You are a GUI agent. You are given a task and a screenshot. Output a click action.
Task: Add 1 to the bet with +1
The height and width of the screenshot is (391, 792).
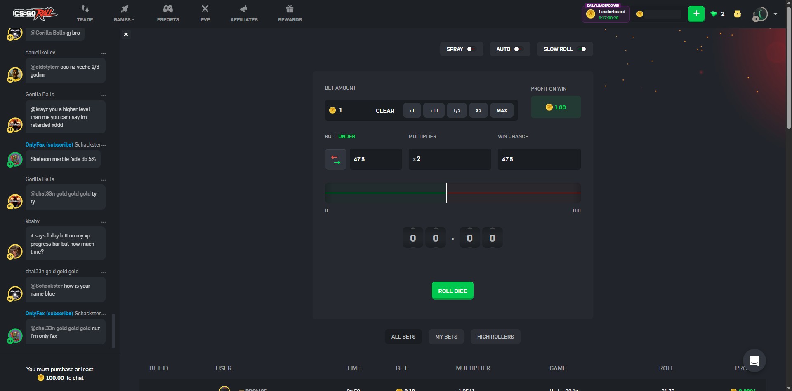(x=412, y=110)
